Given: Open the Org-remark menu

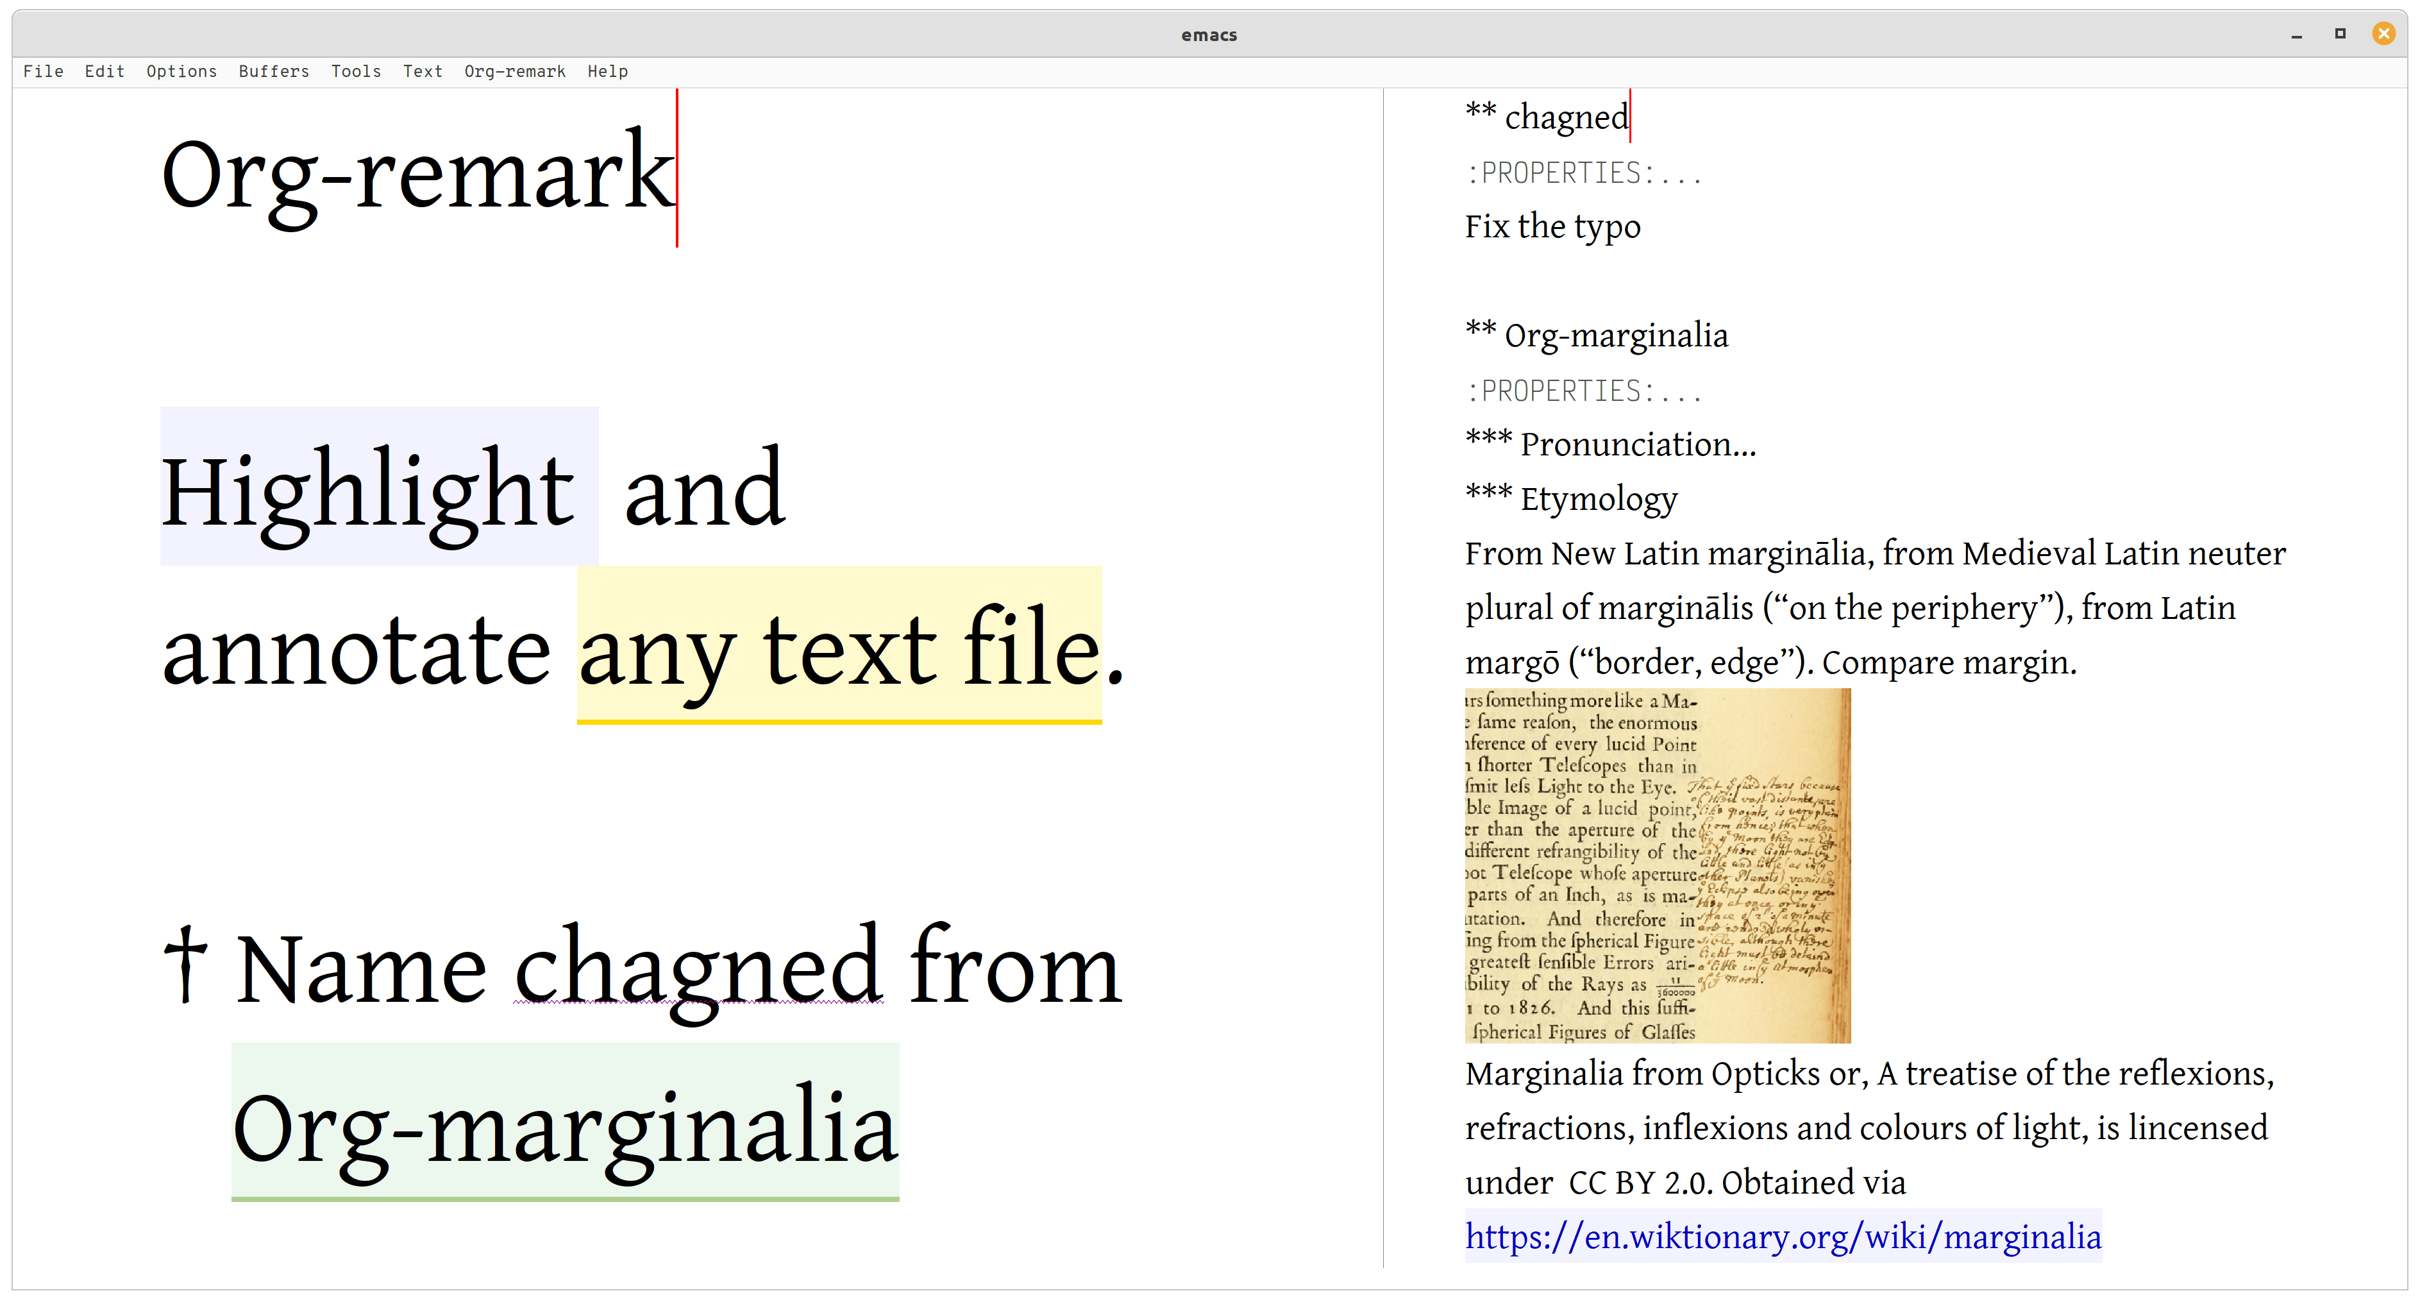Looking at the screenshot, I should coord(515,71).
